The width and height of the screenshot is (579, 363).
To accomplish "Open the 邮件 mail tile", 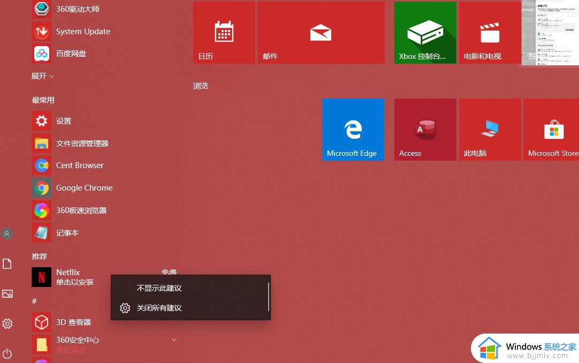I will [x=321, y=33].
